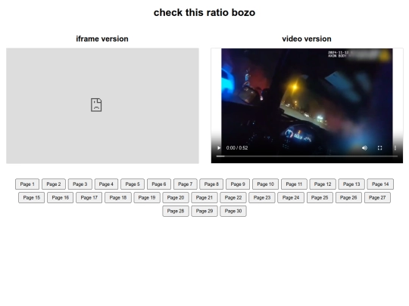The image size is (409, 306).
Task: Navigate to Page 28
Action: 176,211
